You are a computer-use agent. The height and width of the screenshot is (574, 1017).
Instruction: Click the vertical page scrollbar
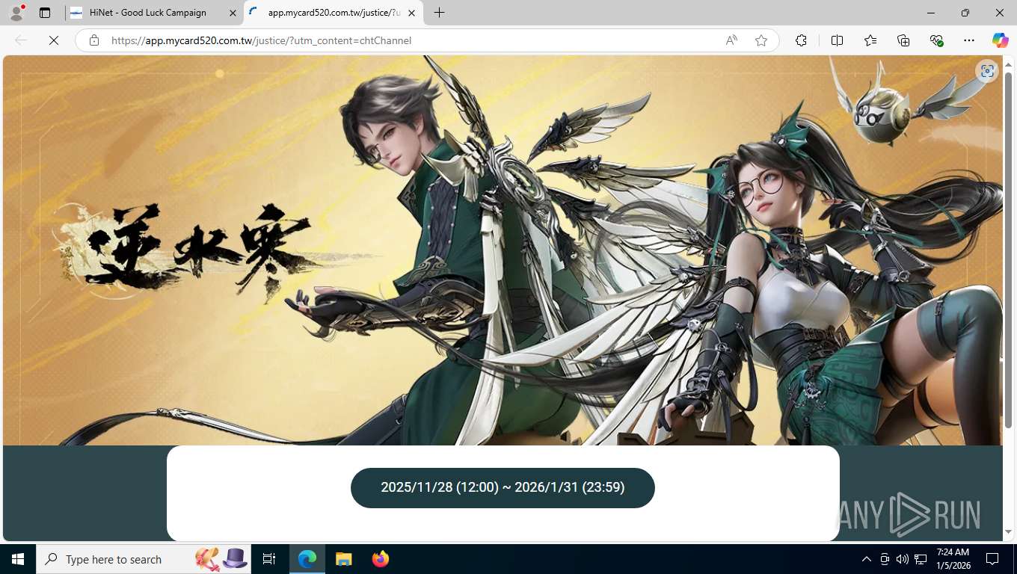1009,250
